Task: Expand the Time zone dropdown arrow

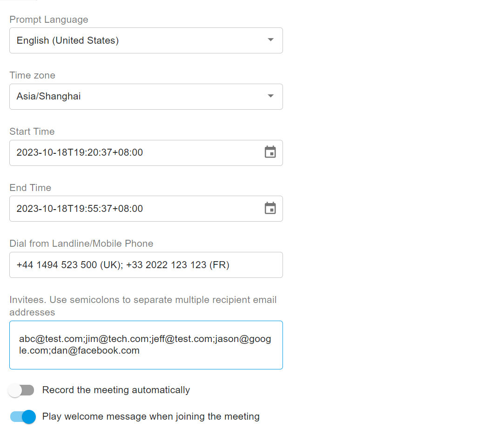Action: point(270,96)
